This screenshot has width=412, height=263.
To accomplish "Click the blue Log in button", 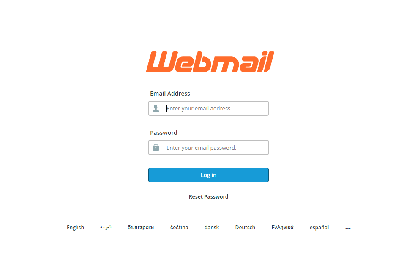I will (x=208, y=175).
